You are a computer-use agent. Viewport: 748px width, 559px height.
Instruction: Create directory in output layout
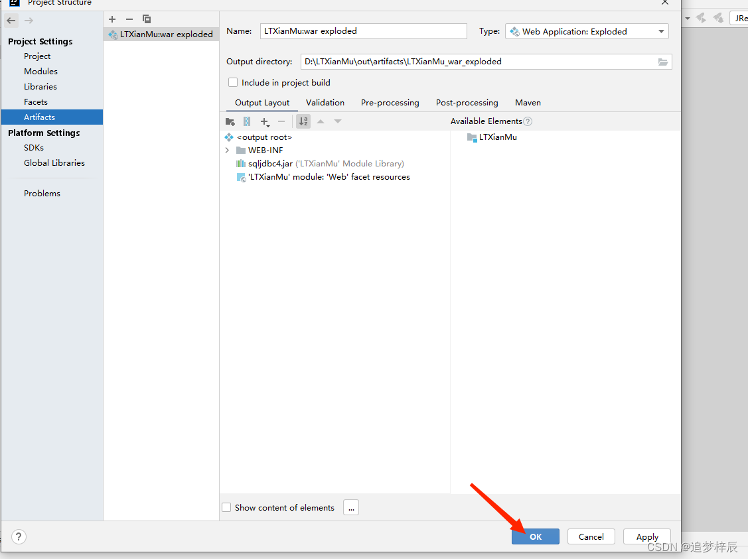(x=230, y=121)
